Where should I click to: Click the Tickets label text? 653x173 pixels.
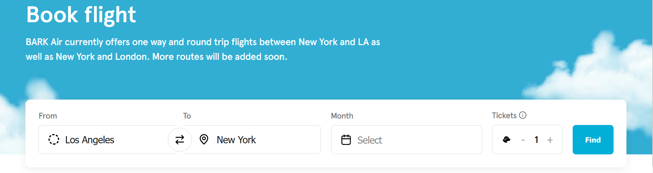tap(504, 115)
